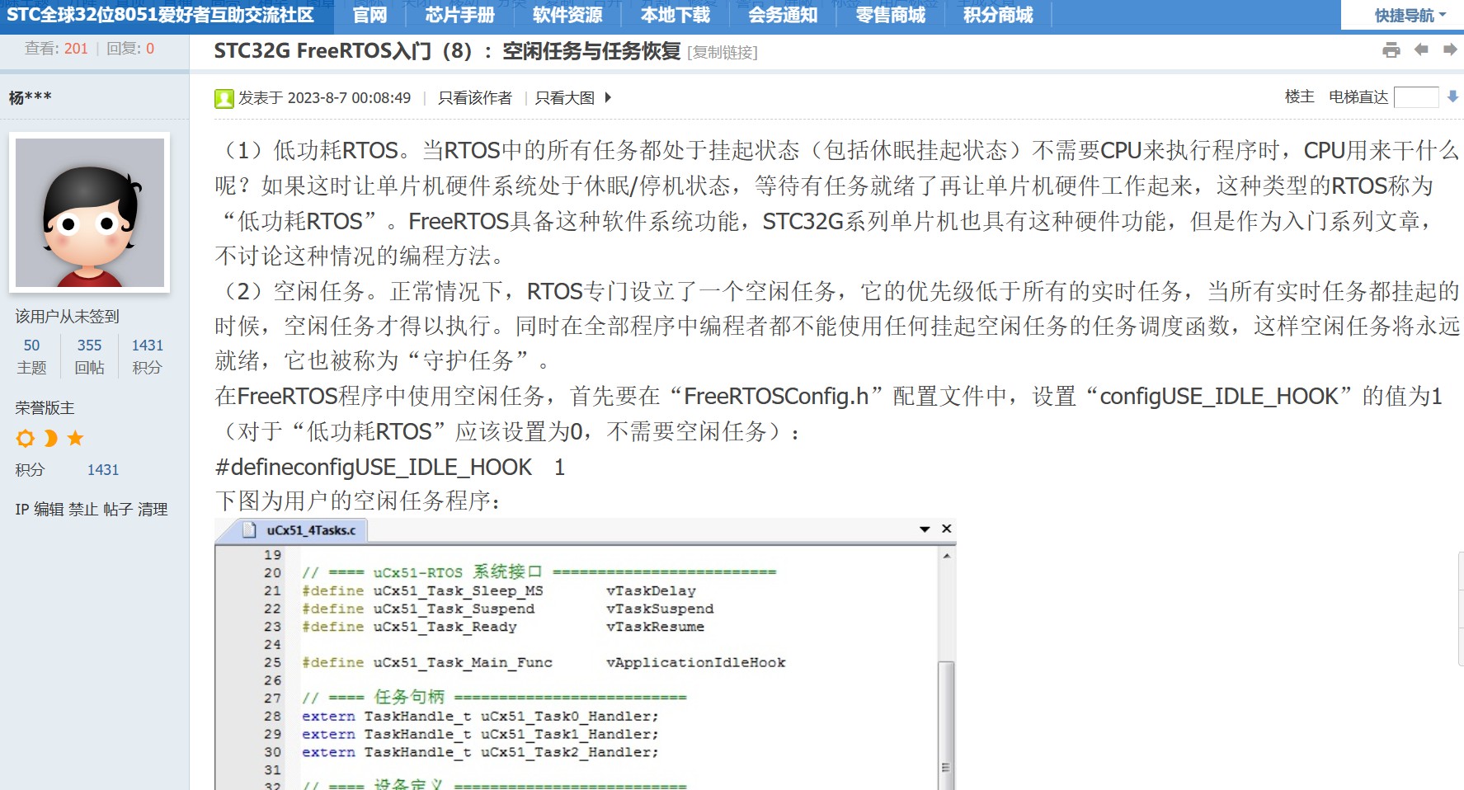The image size is (1464, 790).
Task: Click code line uCx51_Task2_Handler
Action: 480,753
